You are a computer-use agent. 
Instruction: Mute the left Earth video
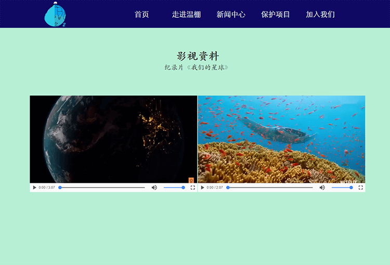[154, 188]
